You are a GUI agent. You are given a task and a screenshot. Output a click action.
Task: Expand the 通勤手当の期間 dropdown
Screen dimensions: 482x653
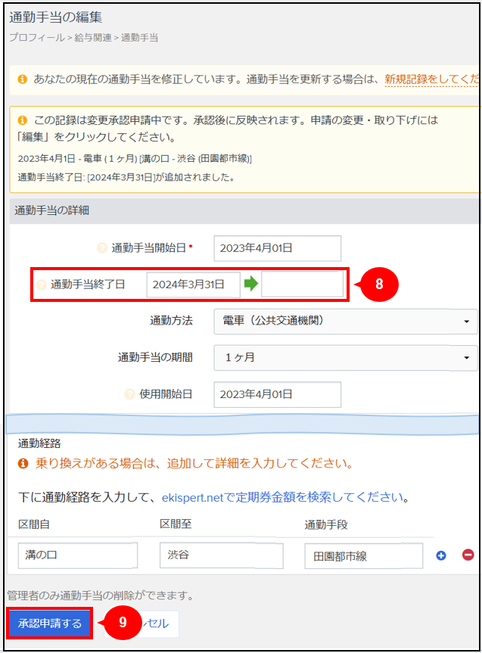coord(346,357)
